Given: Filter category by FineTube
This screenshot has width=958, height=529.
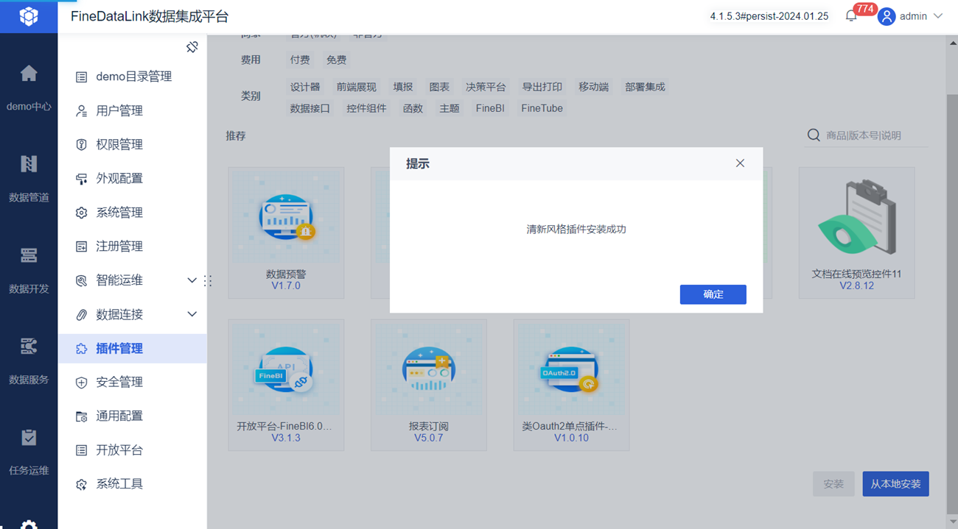Looking at the screenshot, I should pos(542,108).
